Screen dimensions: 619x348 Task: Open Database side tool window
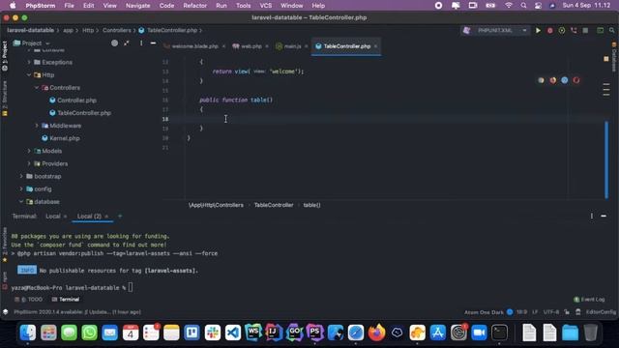[614, 57]
